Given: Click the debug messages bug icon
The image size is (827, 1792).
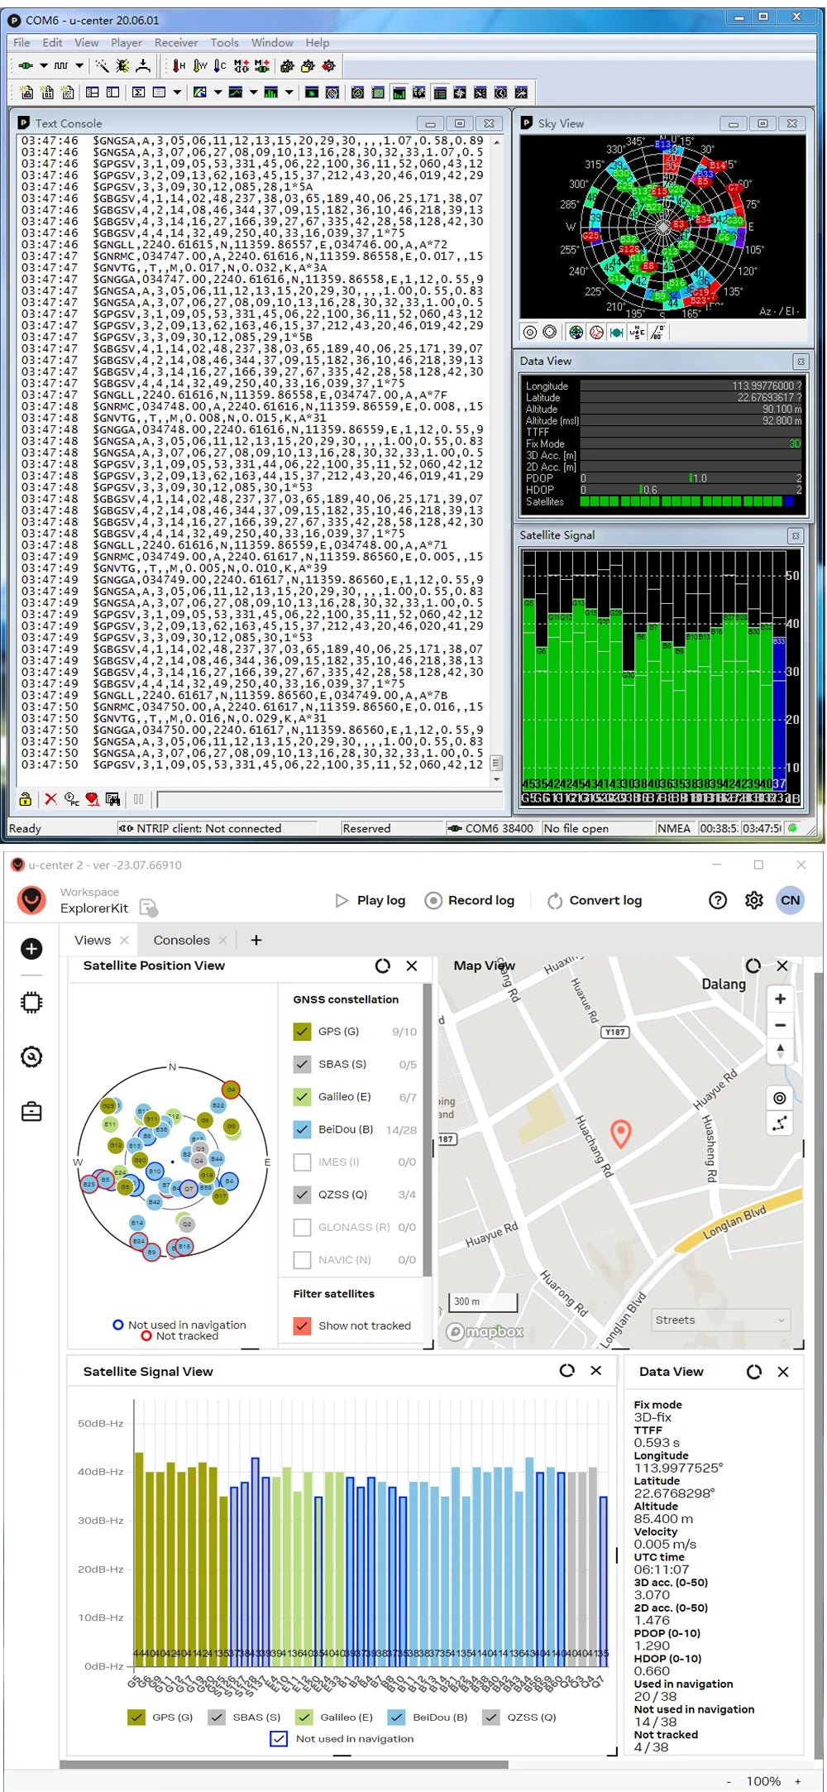Looking at the screenshot, I should point(122,65).
